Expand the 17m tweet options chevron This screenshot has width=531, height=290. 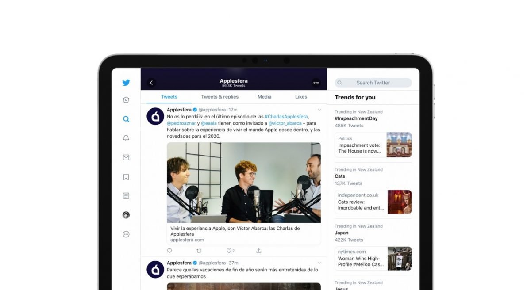click(x=319, y=110)
